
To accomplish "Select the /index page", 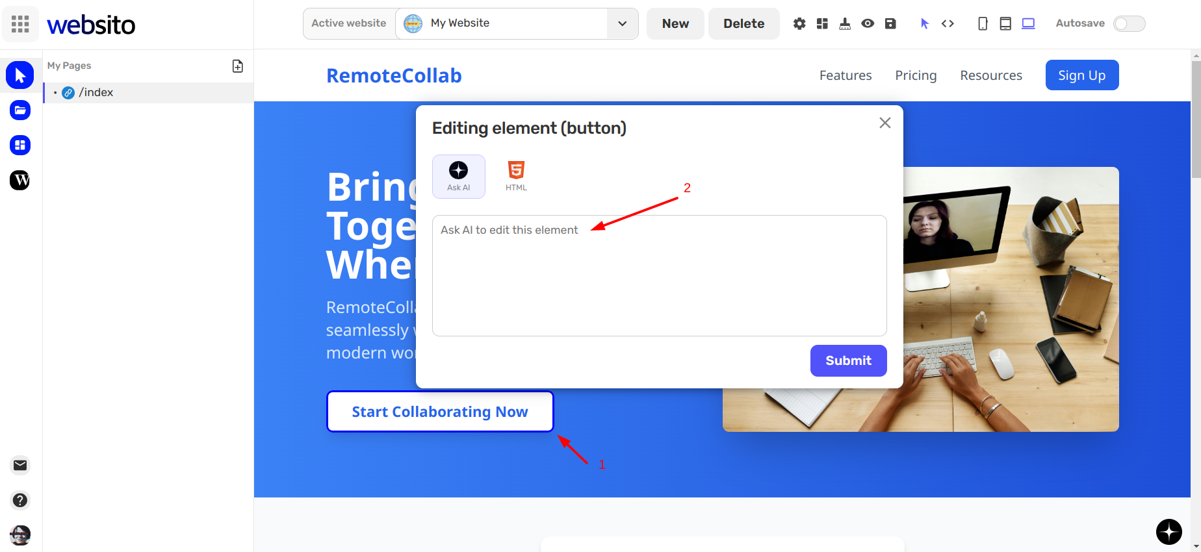I will [x=148, y=92].
